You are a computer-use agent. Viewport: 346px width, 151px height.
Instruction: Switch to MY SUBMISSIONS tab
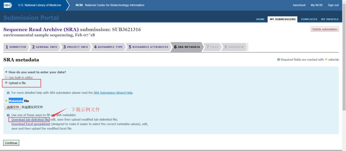283,19
